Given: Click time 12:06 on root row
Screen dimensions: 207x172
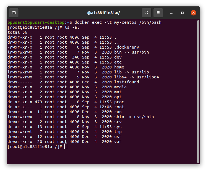Looking at the screenshot, I should [105, 107].
